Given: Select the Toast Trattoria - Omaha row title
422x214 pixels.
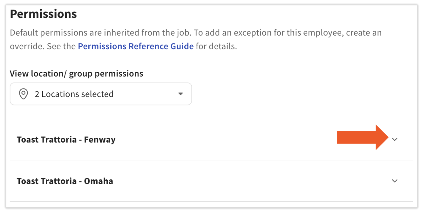Looking at the screenshot, I should [x=65, y=181].
